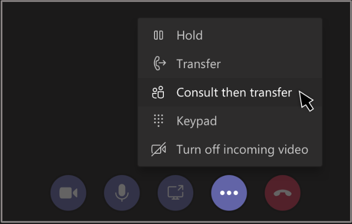Click the people icon for Consult then transfer
Image resolution: width=352 pixels, height=224 pixels.
[158, 93]
